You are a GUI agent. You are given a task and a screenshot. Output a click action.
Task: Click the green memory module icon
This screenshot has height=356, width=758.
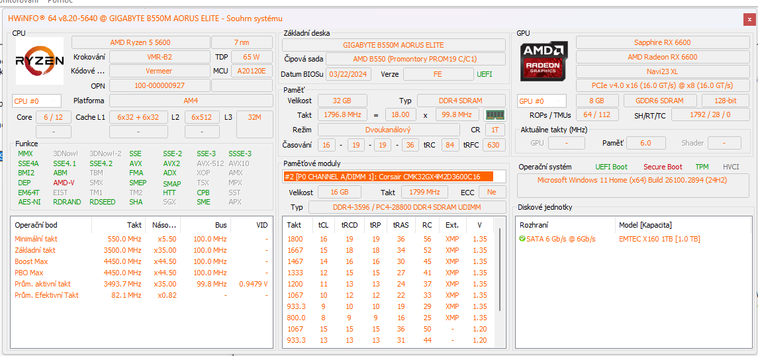click(x=495, y=115)
